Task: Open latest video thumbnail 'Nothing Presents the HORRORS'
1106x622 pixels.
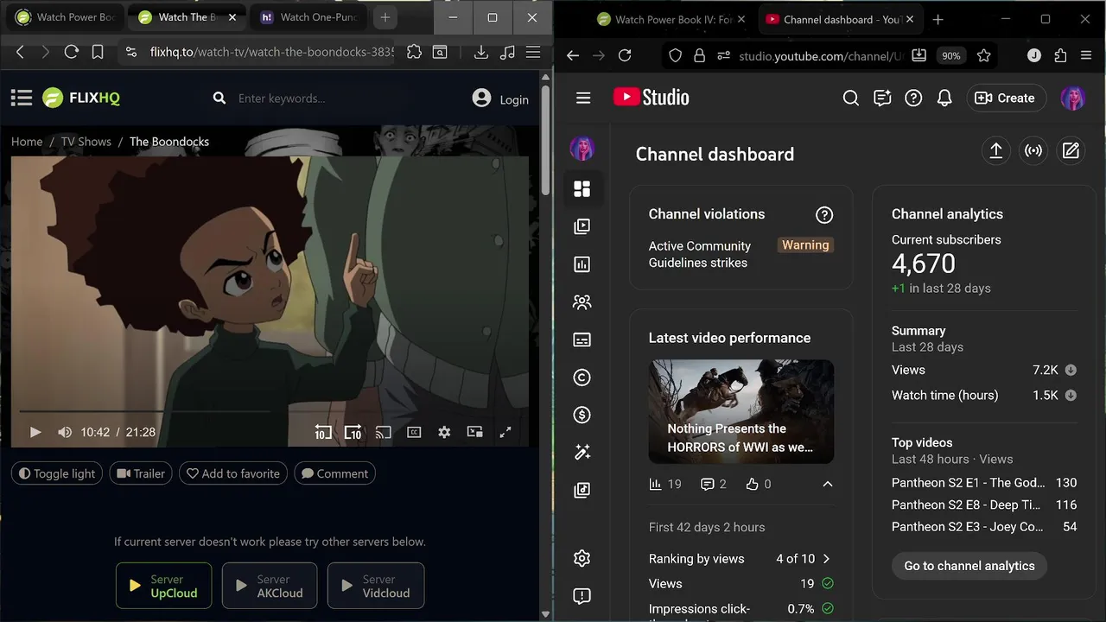Action: click(x=741, y=411)
